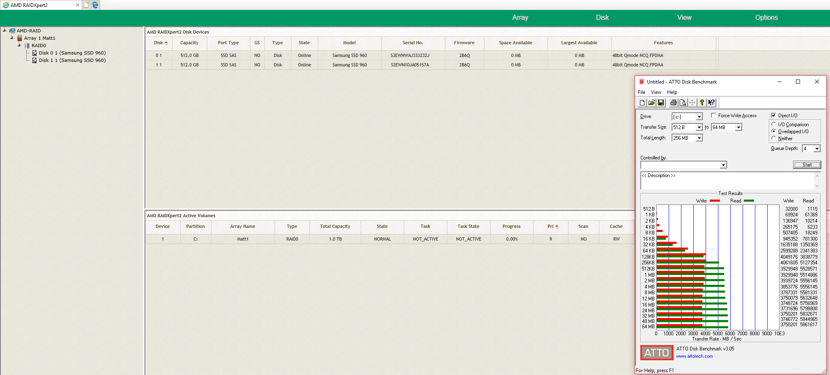Click the New file icon in ATTO toolbar
Image resolution: width=830 pixels, height=375 pixels.
tap(642, 103)
